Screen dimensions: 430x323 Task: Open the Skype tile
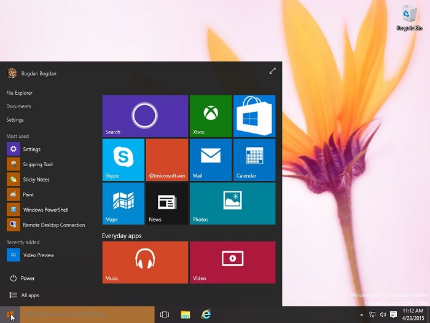[x=123, y=160]
